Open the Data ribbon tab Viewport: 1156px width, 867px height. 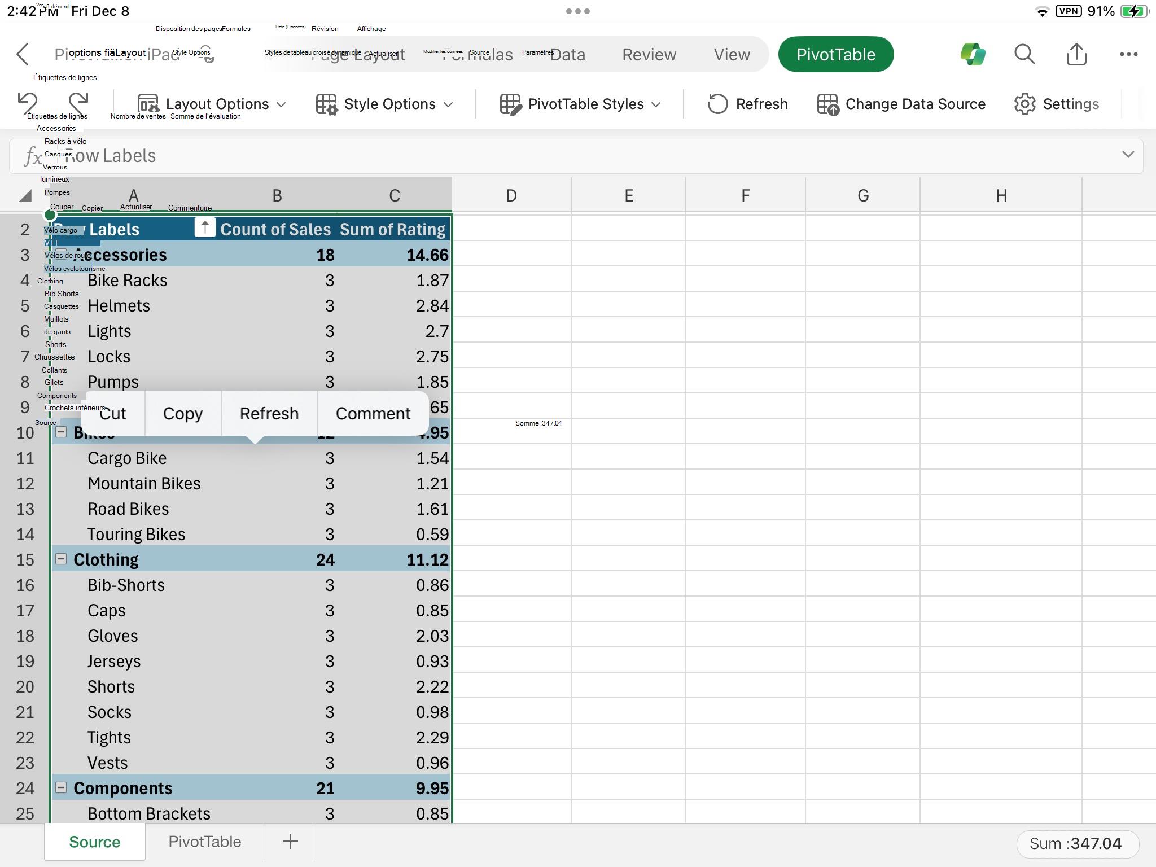coord(567,54)
